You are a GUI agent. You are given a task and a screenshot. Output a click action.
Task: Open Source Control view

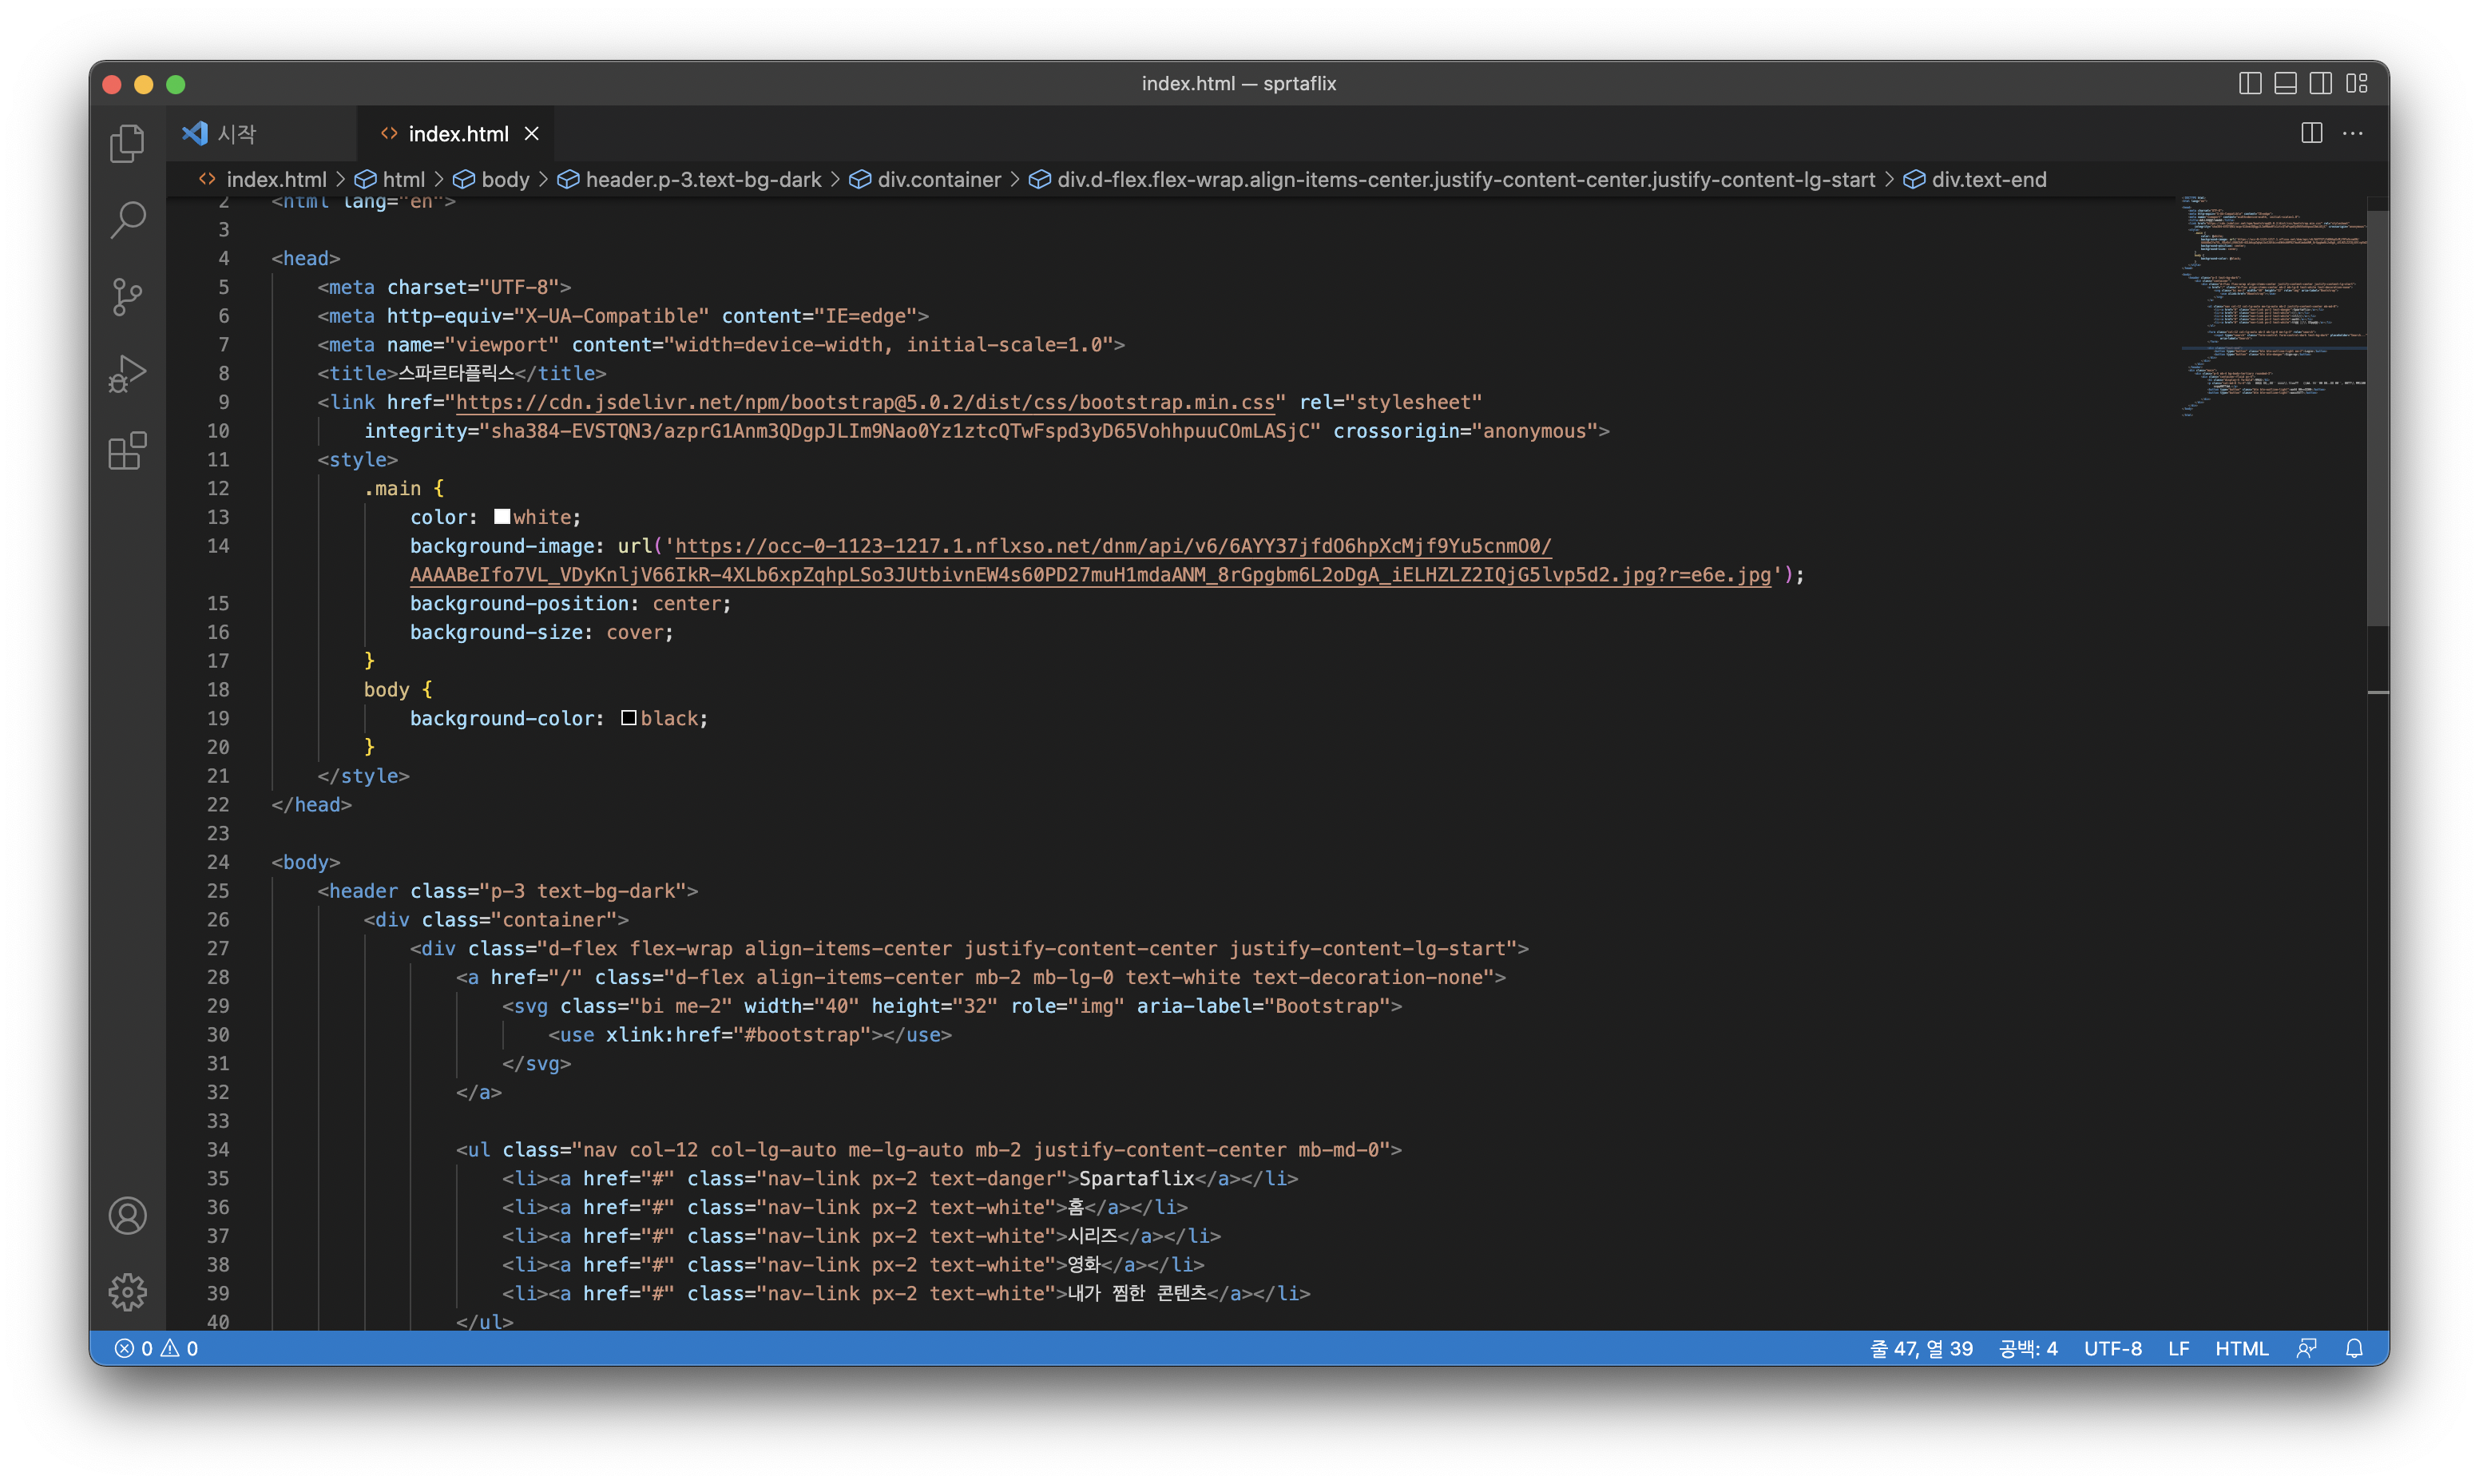pos(127,297)
